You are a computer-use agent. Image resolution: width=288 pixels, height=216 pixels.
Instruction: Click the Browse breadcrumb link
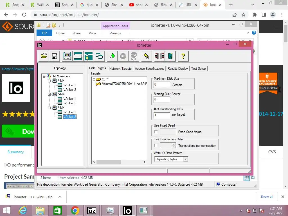[x=19, y=69]
